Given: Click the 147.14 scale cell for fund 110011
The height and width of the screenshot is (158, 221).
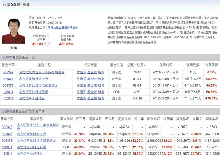Looking at the screenshot, I should (137, 98).
